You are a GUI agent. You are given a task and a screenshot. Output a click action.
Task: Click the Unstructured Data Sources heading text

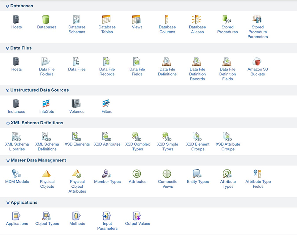point(39,90)
